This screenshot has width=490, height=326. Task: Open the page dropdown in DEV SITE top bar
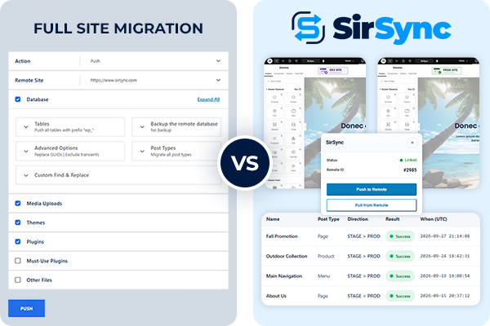pos(350,61)
